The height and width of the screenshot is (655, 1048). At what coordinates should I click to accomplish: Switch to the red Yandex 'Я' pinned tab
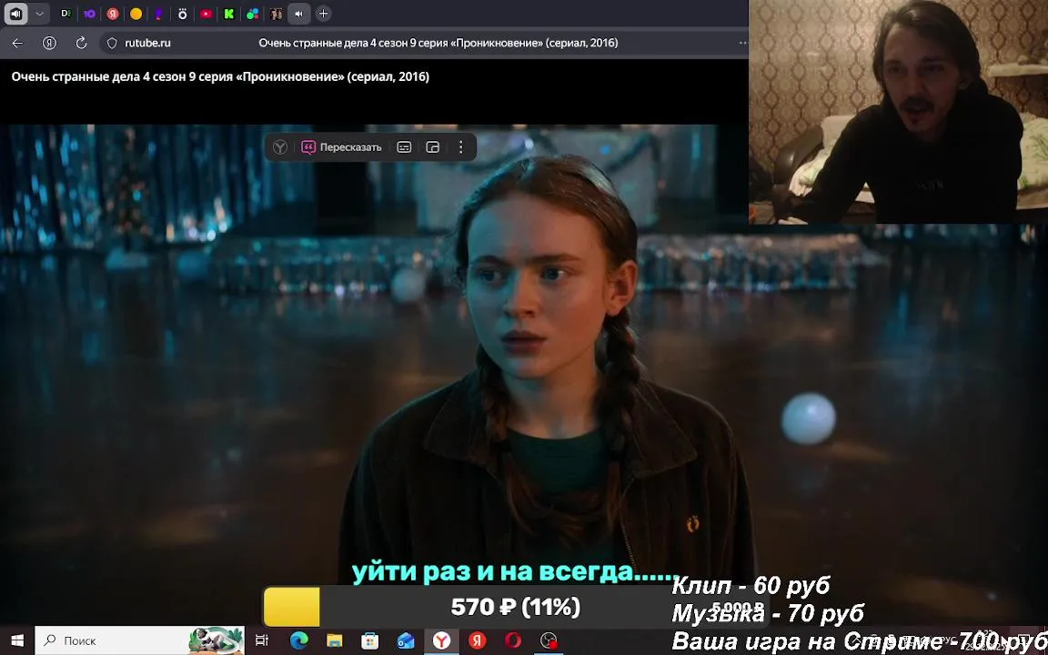coord(112,14)
